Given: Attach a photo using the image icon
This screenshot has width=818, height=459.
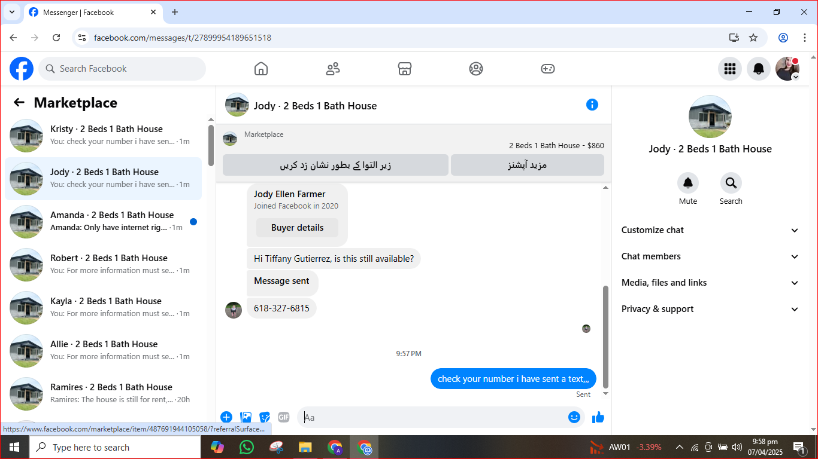Looking at the screenshot, I should [x=246, y=417].
